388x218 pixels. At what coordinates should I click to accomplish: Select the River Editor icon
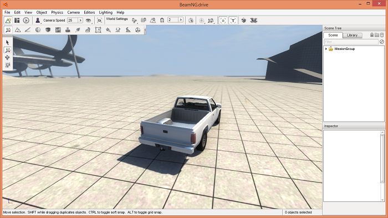118,30
